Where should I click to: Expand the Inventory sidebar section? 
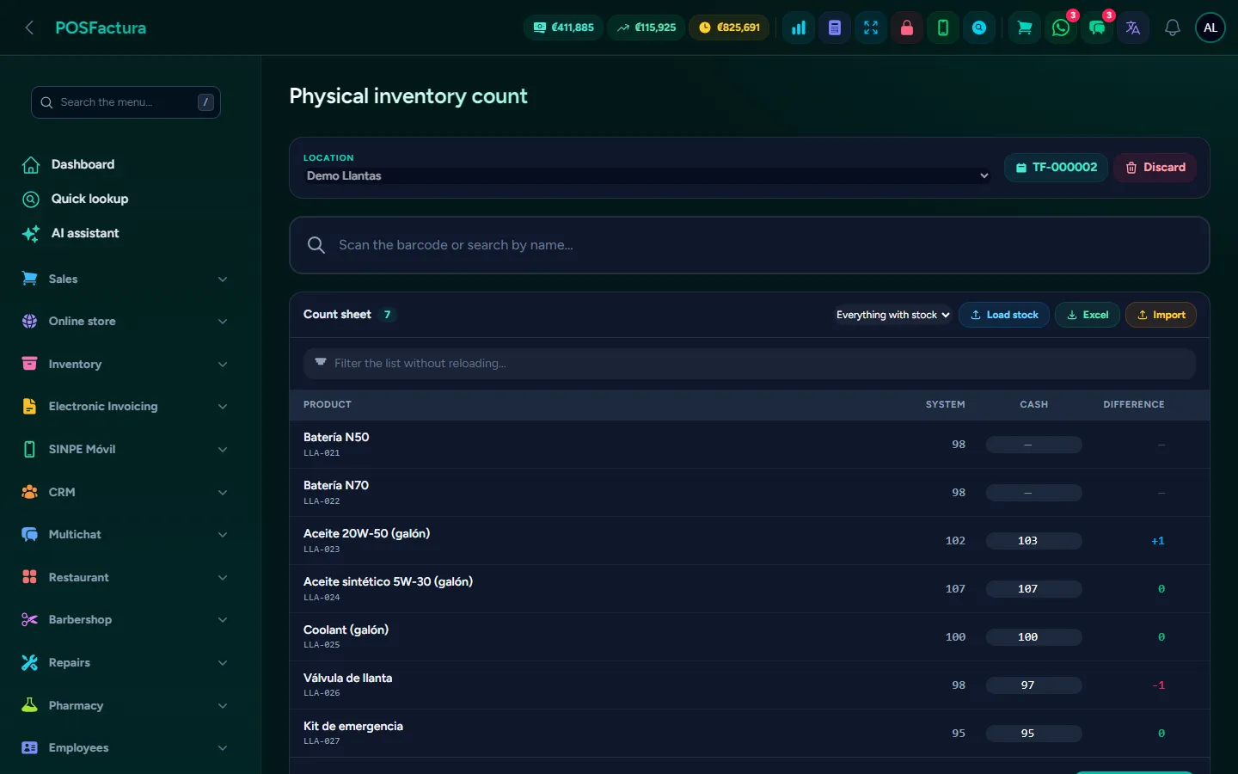(x=126, y=364)
